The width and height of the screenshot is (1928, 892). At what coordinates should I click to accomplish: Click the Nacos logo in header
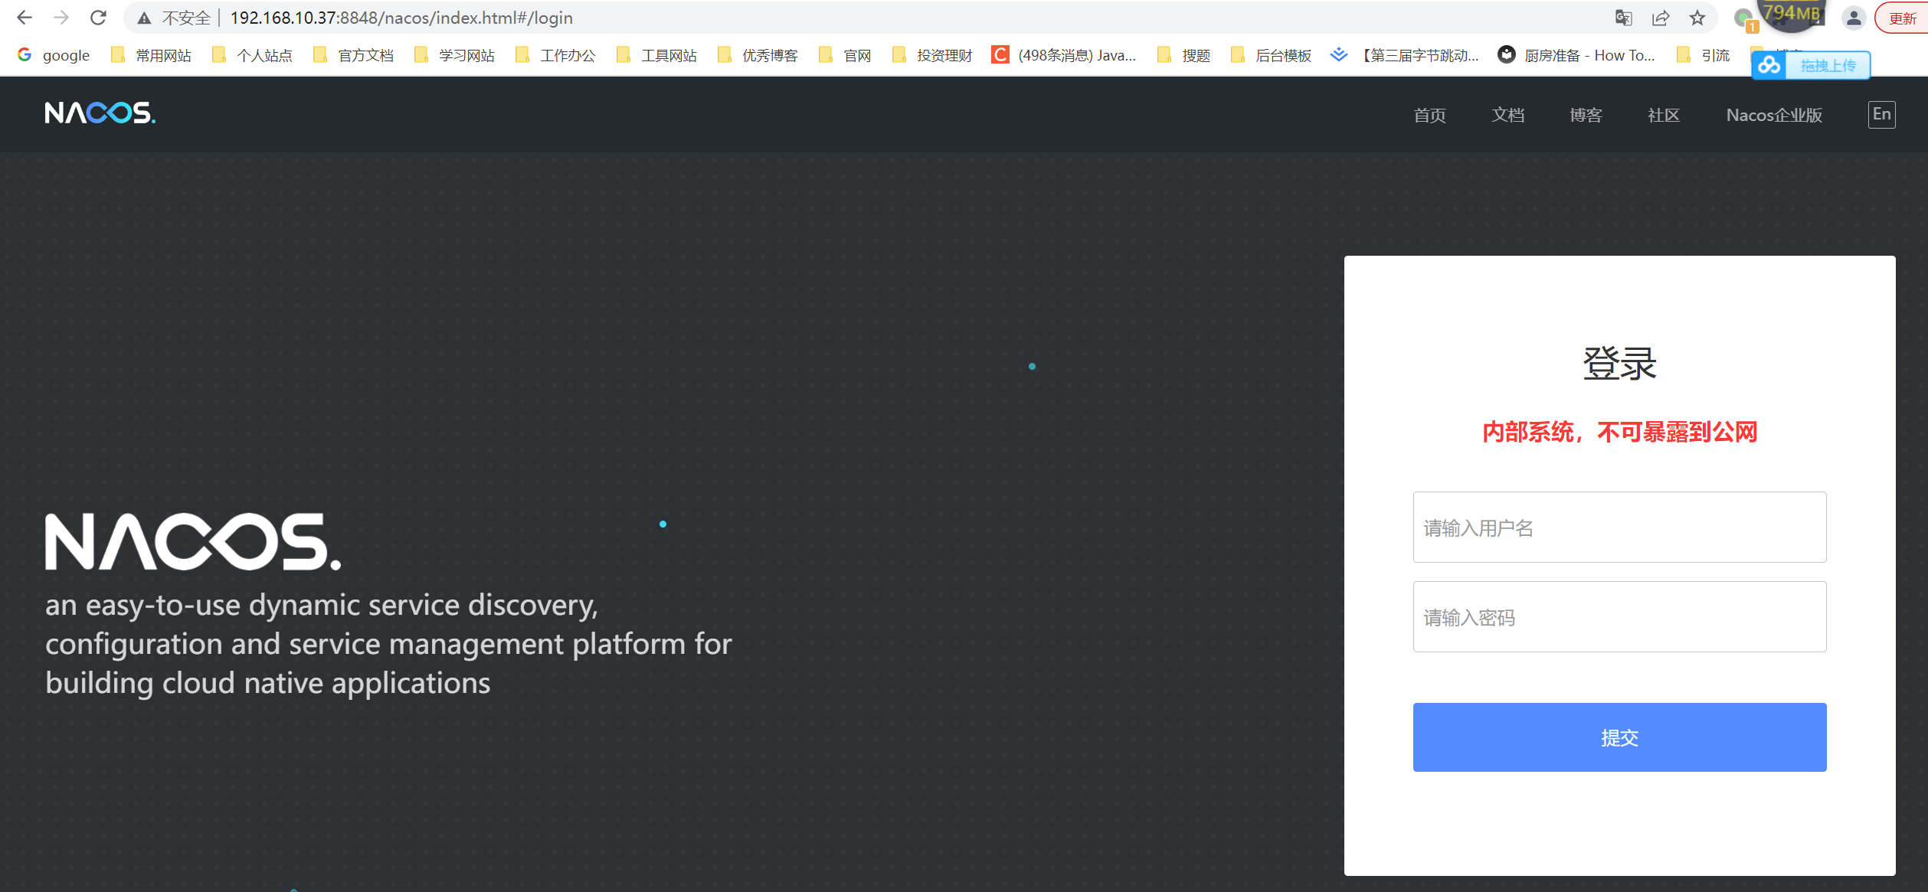pyautogui.click(x=100, y=113)
